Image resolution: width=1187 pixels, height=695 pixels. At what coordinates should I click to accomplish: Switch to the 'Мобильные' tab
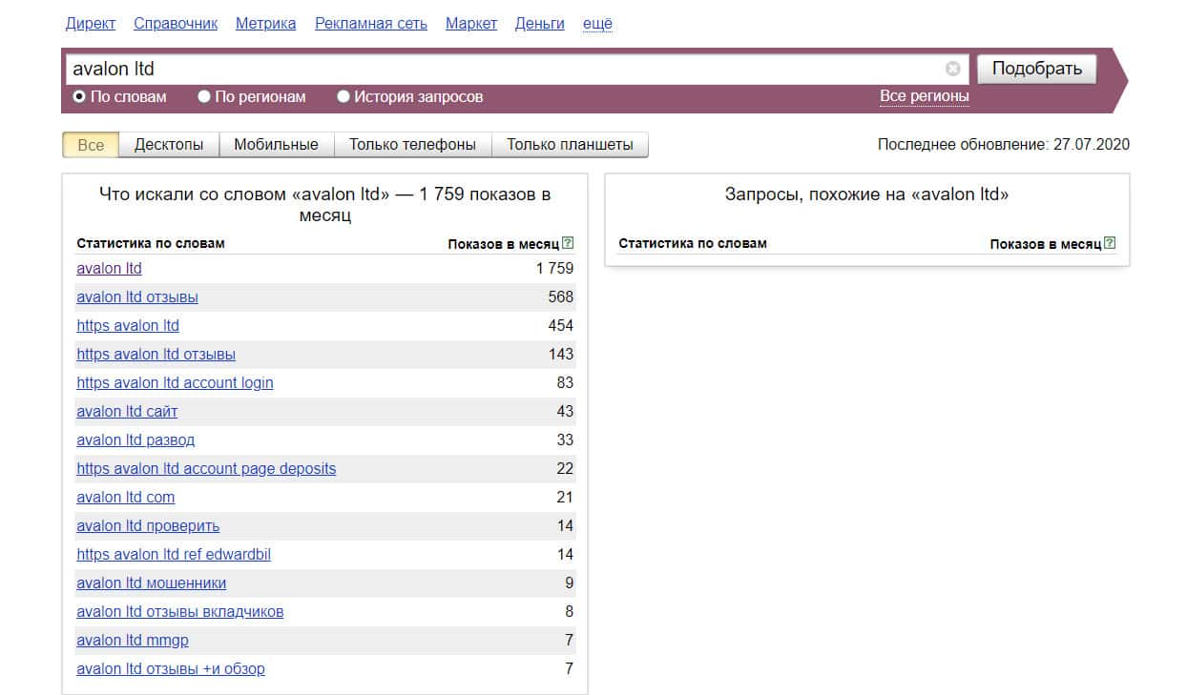(x=276, y=145)
